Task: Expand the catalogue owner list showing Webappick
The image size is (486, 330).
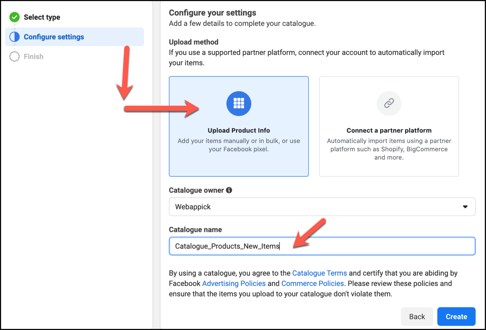Action: pos(322,207)
